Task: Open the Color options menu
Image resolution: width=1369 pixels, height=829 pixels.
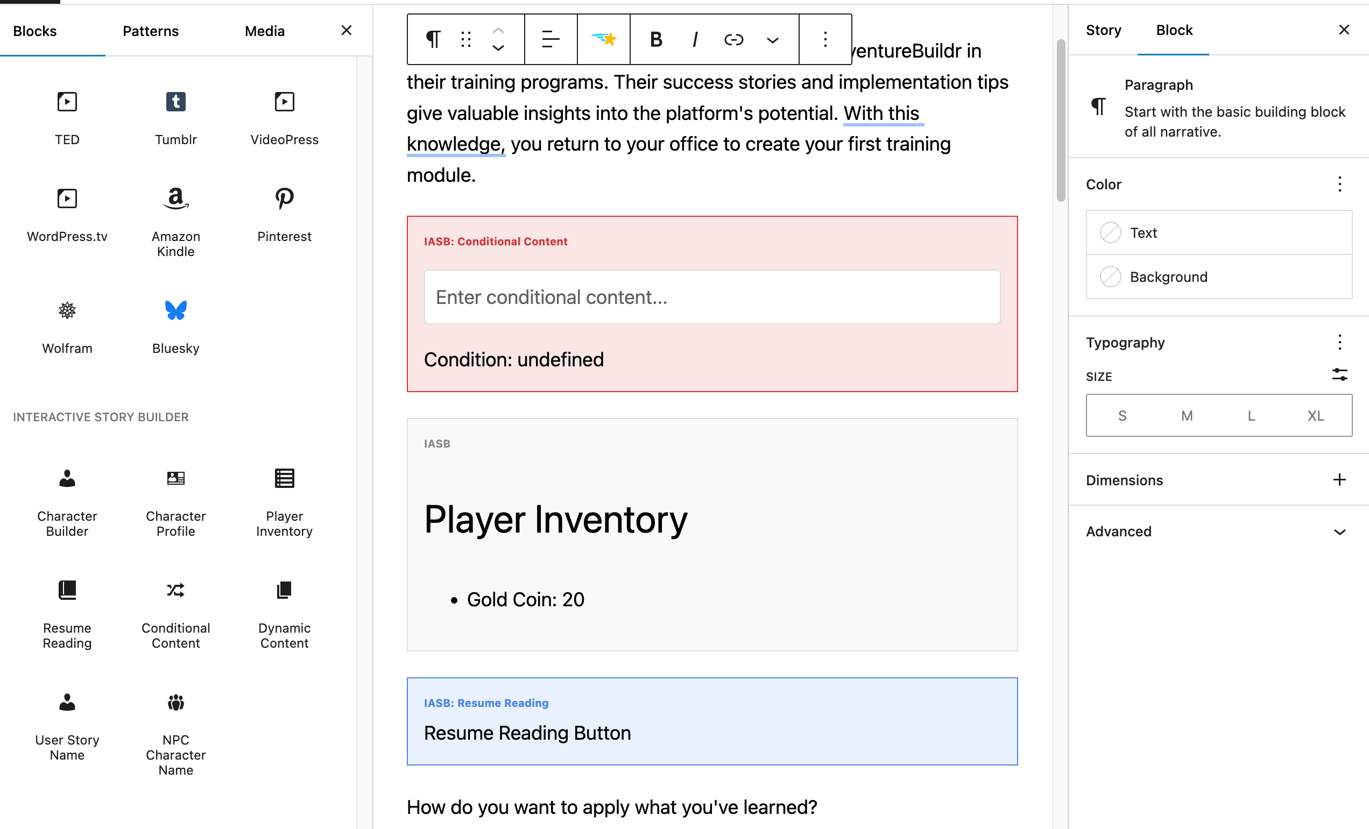Action: point(1339,185)
